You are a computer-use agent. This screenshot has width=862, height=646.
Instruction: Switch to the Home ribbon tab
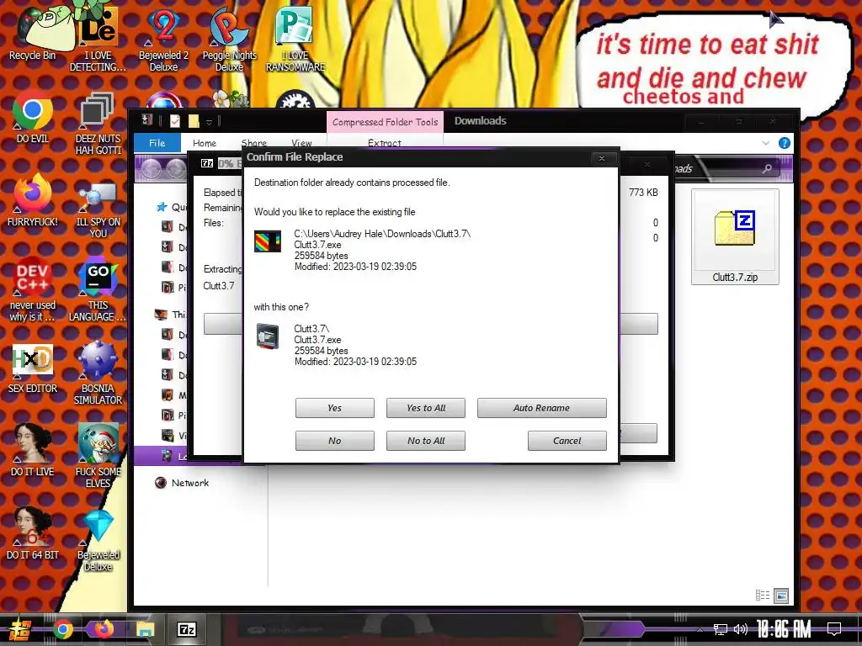pyautogui.click(x=204, y=143)
